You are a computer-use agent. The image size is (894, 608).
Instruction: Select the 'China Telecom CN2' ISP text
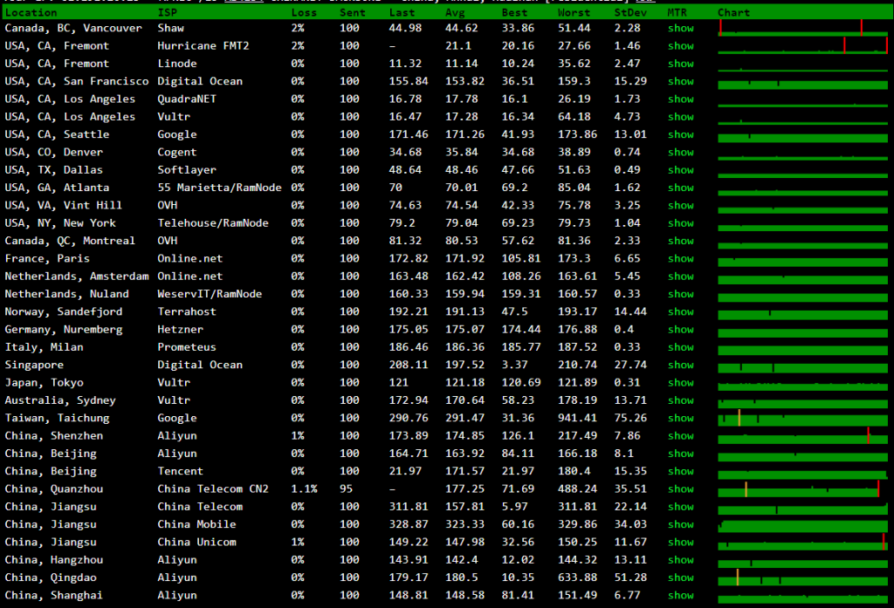(213, 488)
